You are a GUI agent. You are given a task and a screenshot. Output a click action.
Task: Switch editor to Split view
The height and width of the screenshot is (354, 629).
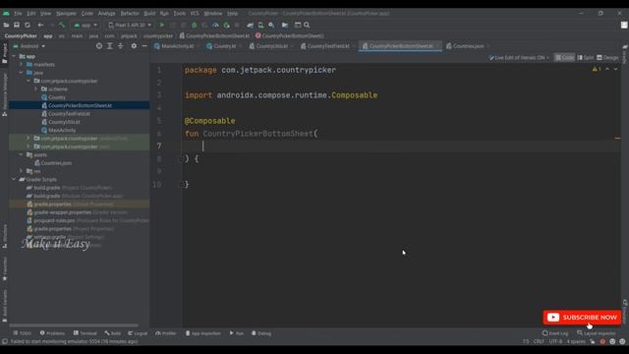pos(586,58)
